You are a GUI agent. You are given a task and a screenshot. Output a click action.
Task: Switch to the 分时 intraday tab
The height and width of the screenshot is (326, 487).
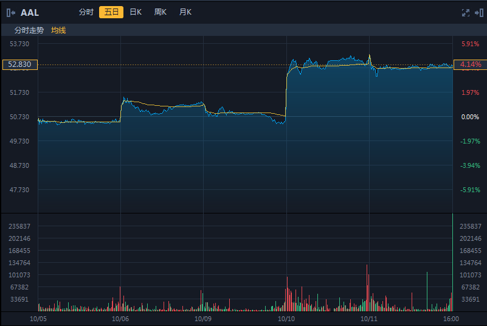tap(86, 12)
